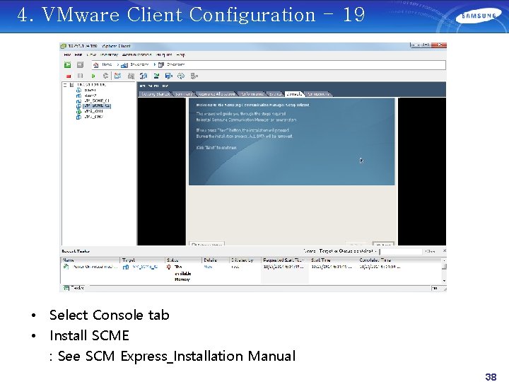Sort tasks by Status column header
Screen dimensions: 509x382
point(184,260)
